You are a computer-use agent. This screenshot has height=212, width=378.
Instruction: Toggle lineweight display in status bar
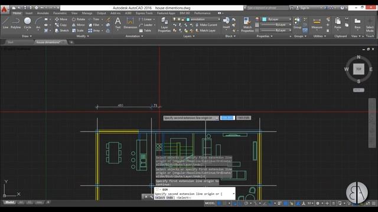[279, 203]
